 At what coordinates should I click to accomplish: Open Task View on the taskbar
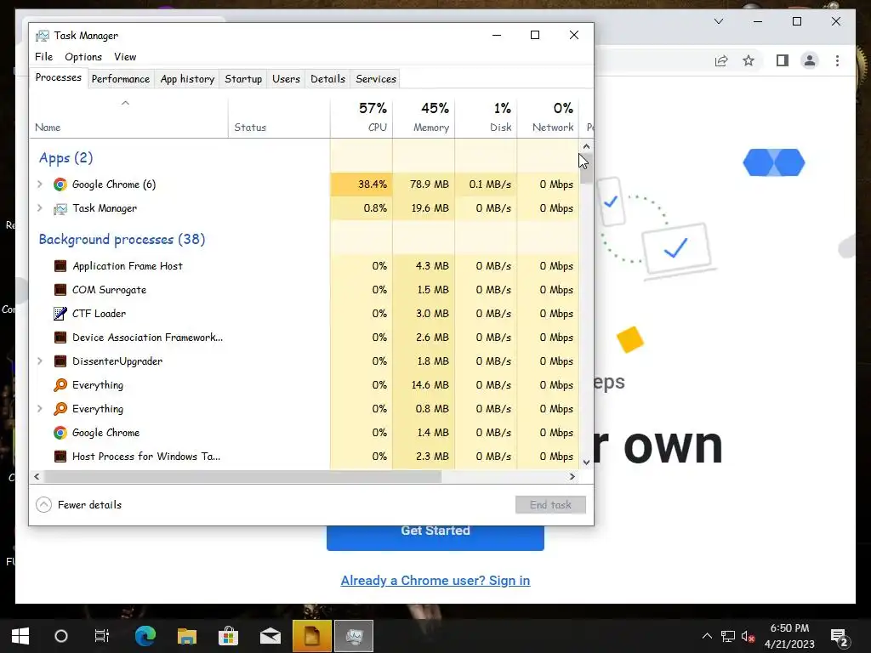(x=102, y=636)
